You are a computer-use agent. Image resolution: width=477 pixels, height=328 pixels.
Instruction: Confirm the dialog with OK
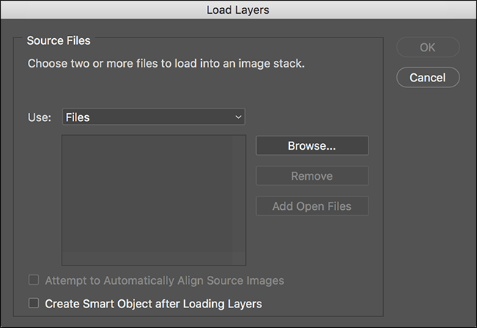pyautogui.click(x=428, y=47)
